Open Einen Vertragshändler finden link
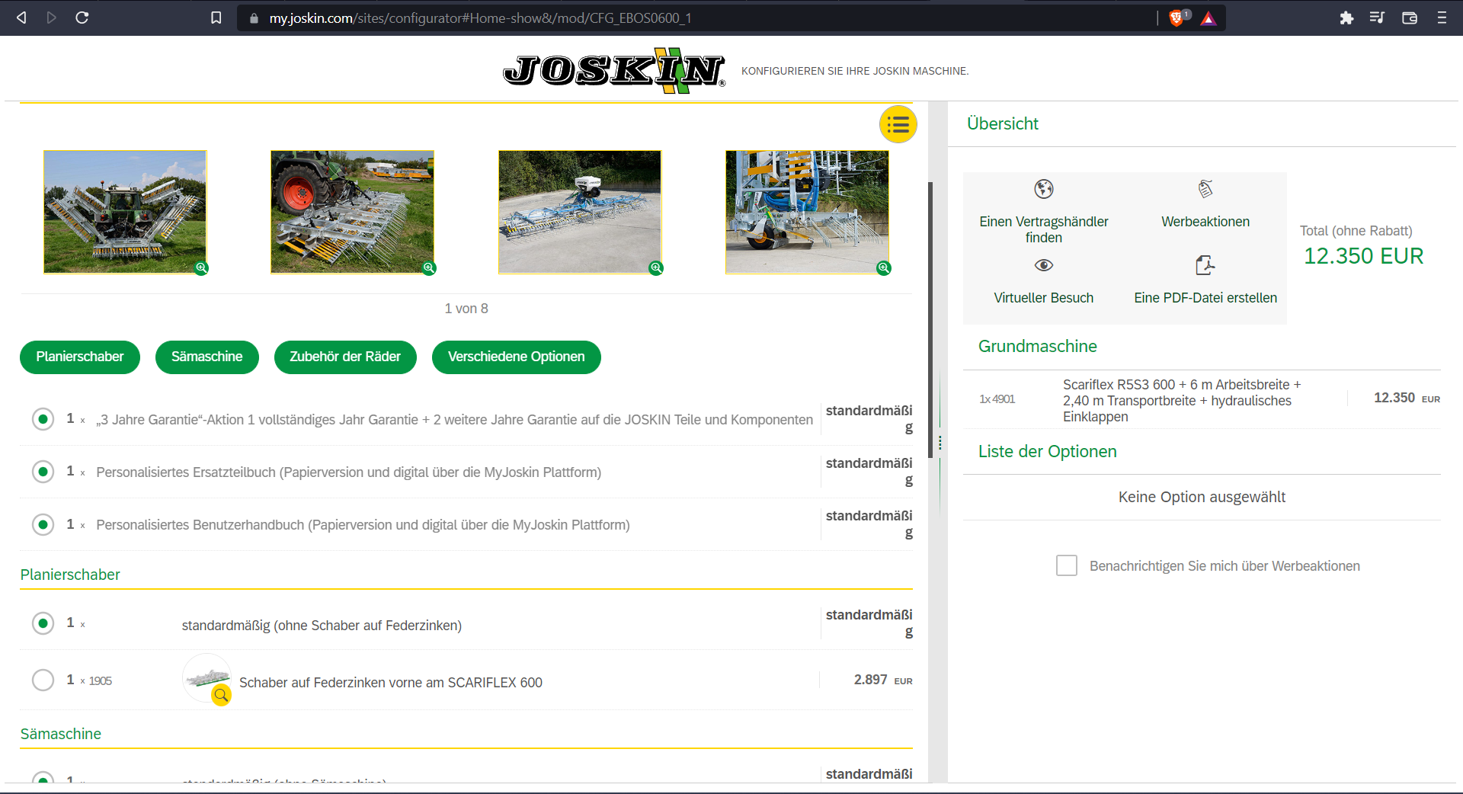The image size is (1463, 794). click(x=1044, y=229)
